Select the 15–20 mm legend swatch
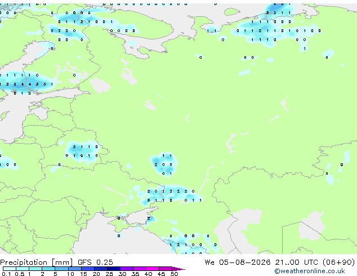357x276 pixels. click(88, 269)
